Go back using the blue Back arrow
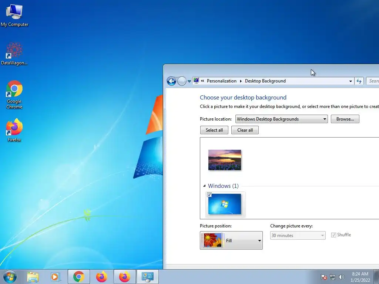 (171, 81)
